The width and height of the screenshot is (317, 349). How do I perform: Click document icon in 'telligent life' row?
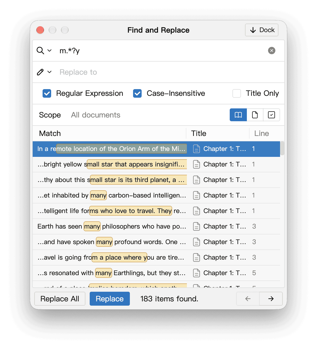197,211
